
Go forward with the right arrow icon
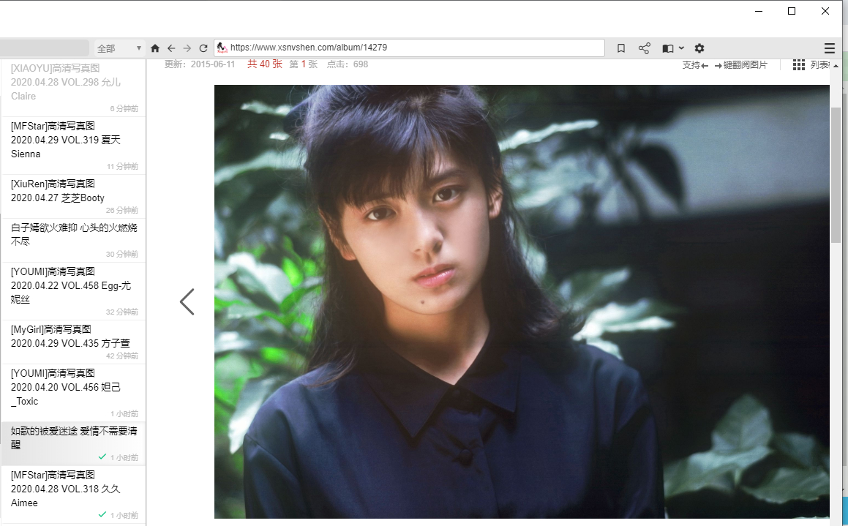187,48
